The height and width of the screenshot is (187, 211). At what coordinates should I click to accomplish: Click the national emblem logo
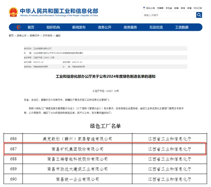[14, 12]
